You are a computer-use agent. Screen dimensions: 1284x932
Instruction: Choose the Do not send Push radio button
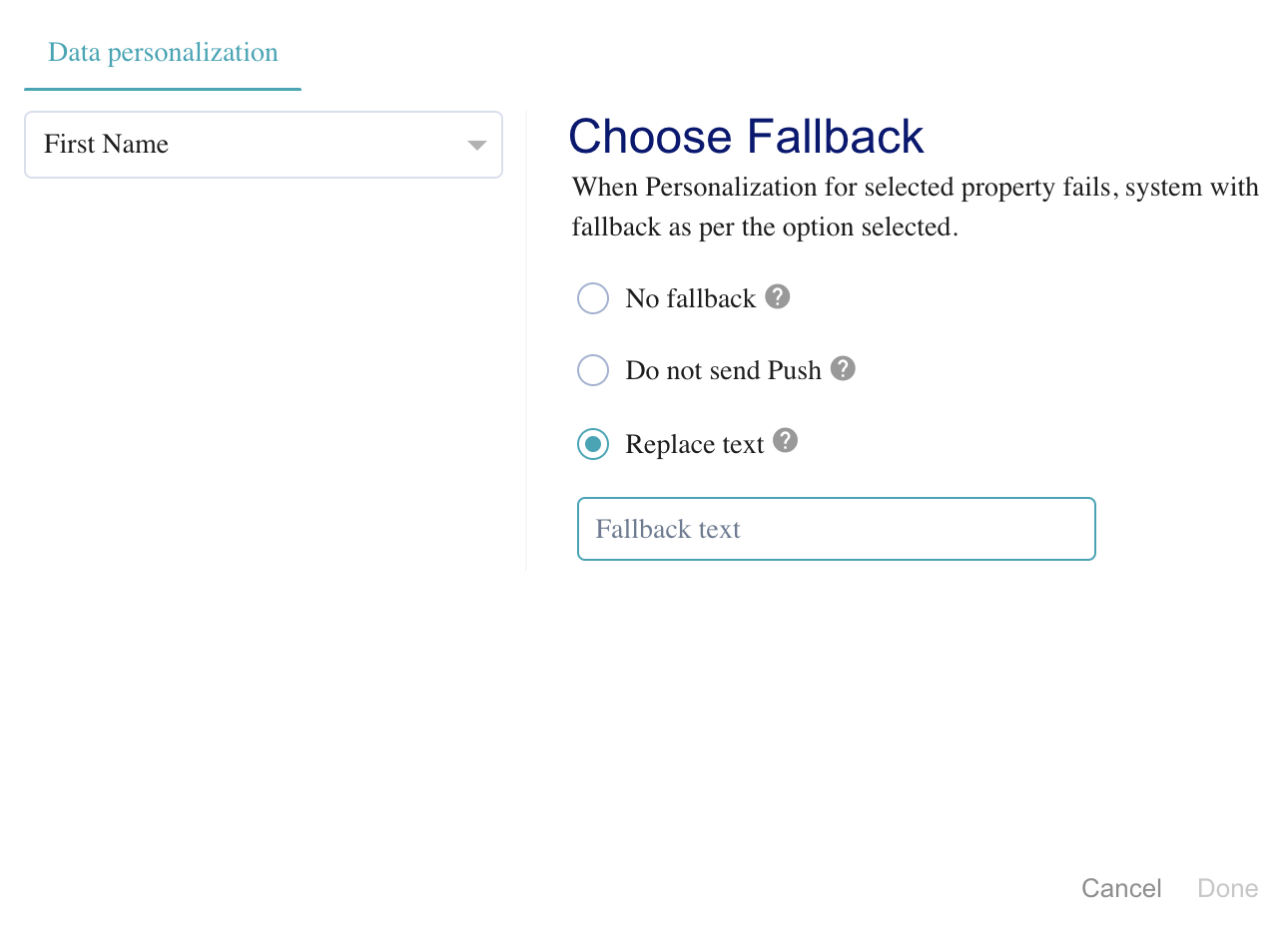tap(593, 370)
